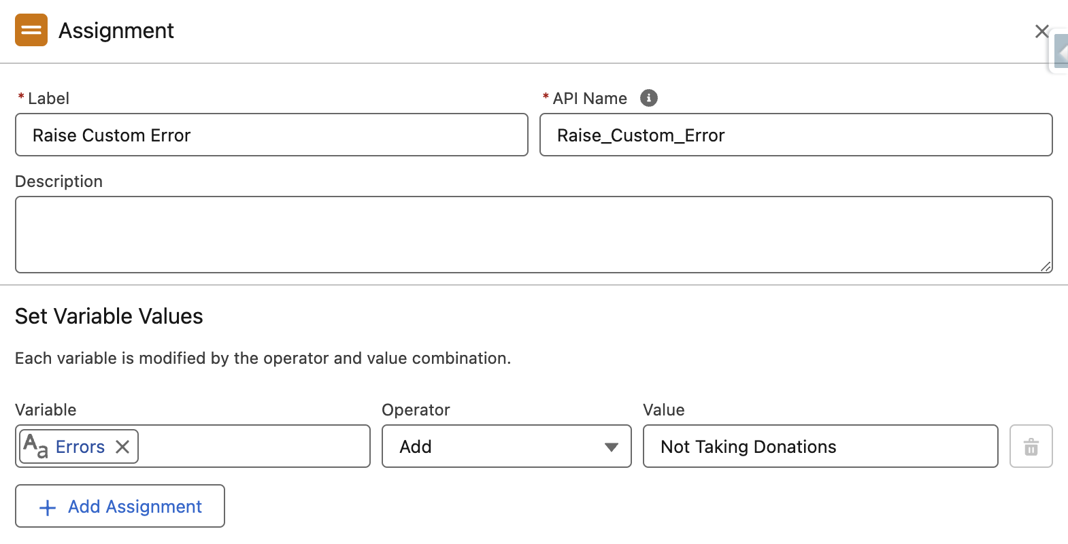
Task: Select the Errors variable pill text
Action: 80,447
